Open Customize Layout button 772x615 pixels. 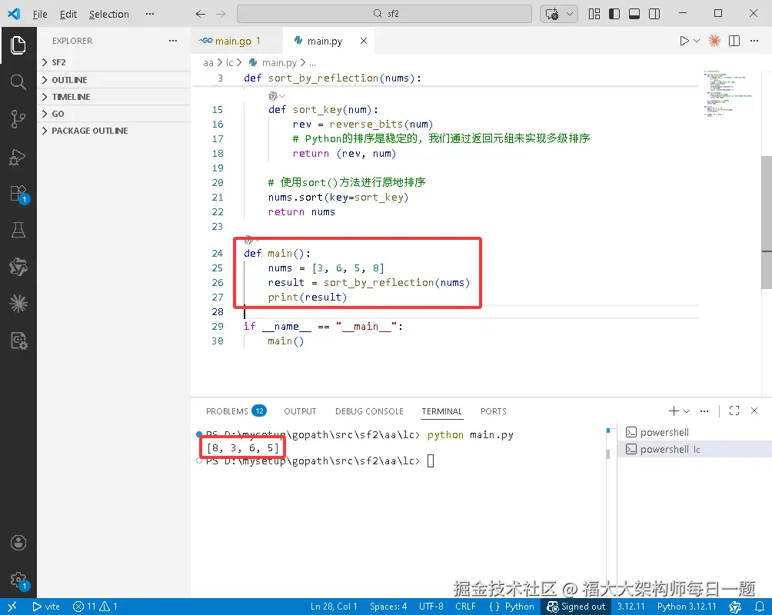click(594, 14)
